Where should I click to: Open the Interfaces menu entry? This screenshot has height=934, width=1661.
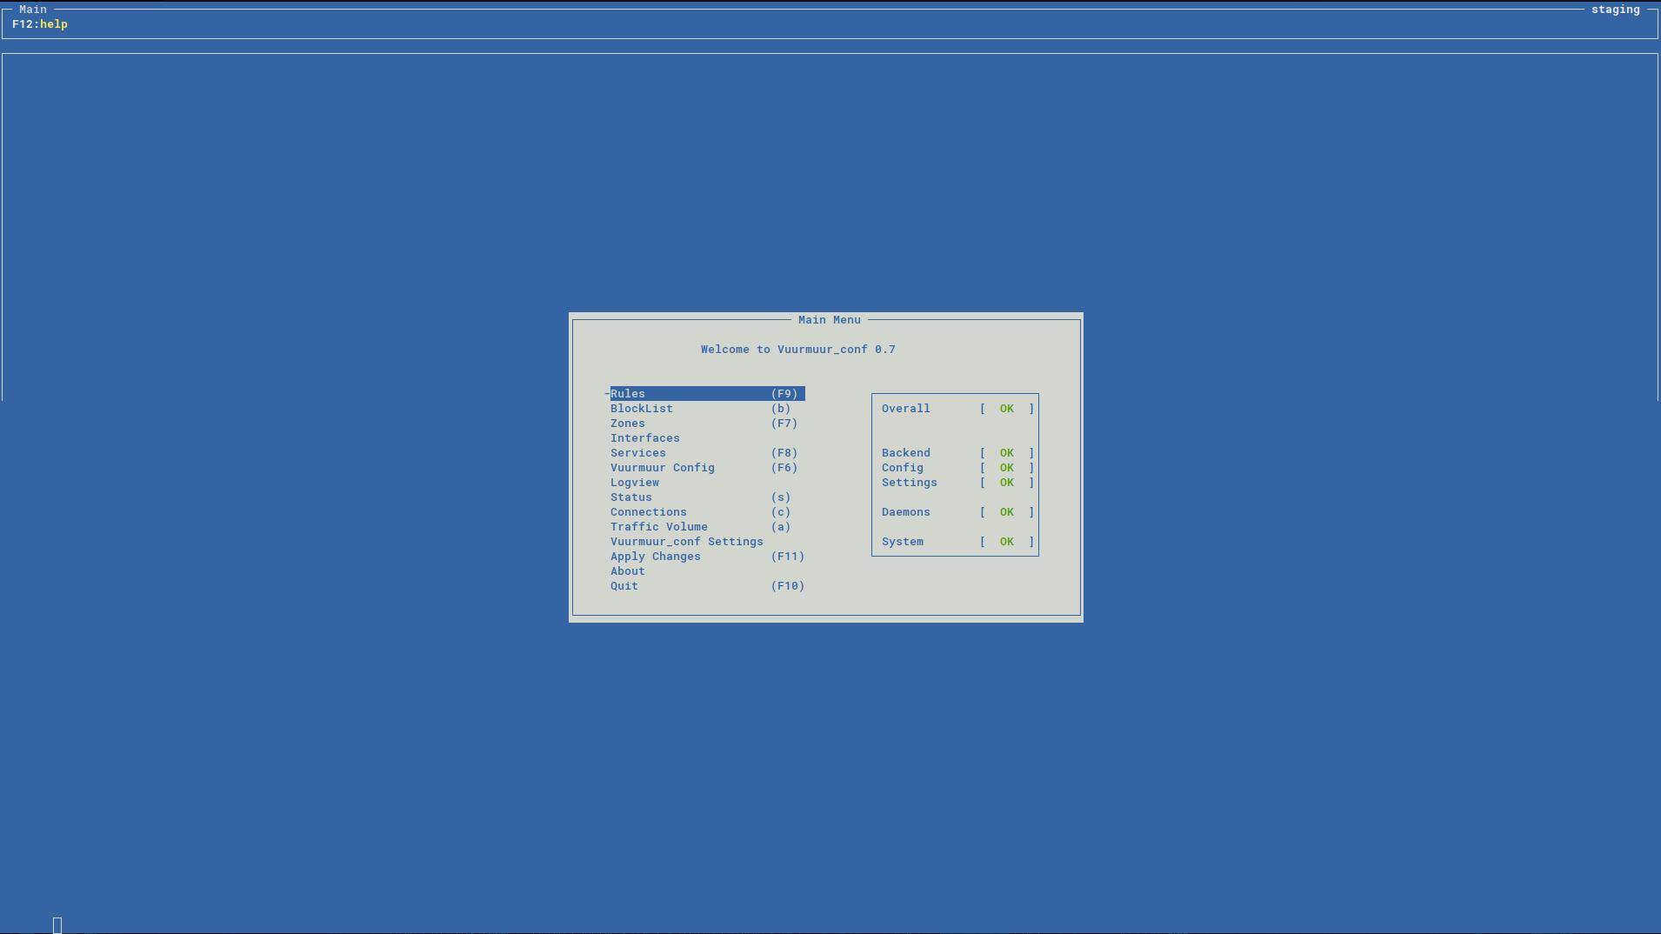click(707, 438)
